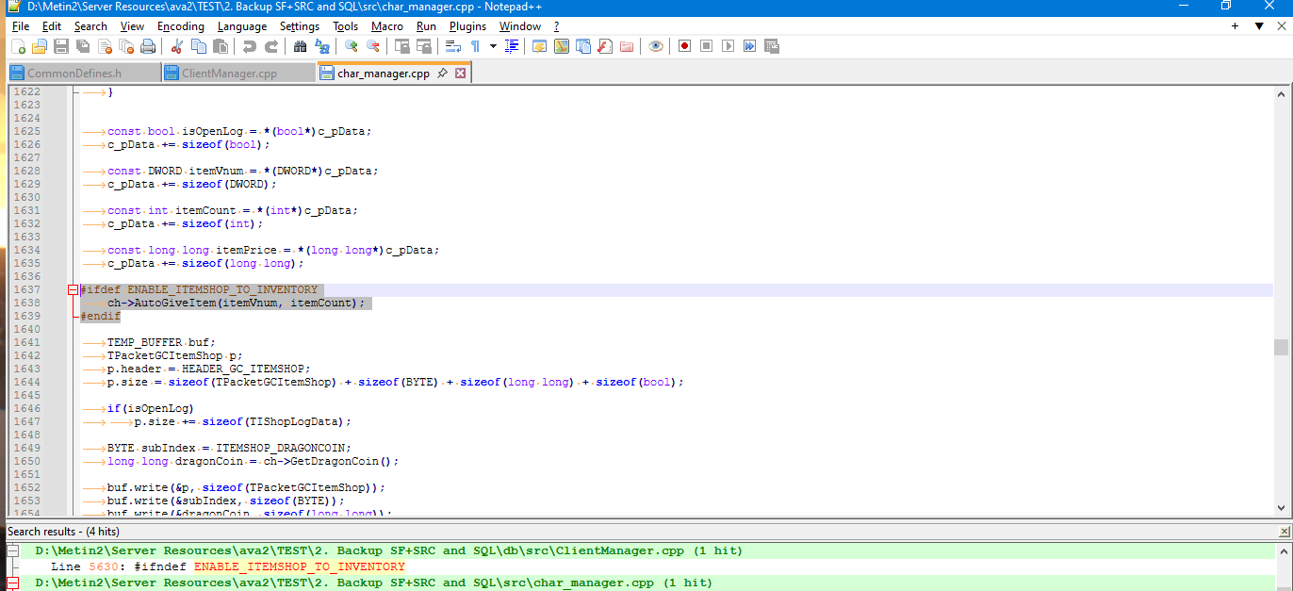Screen dimensions: 1293x591
Task: Open the File menu
Action: (21, 26)
